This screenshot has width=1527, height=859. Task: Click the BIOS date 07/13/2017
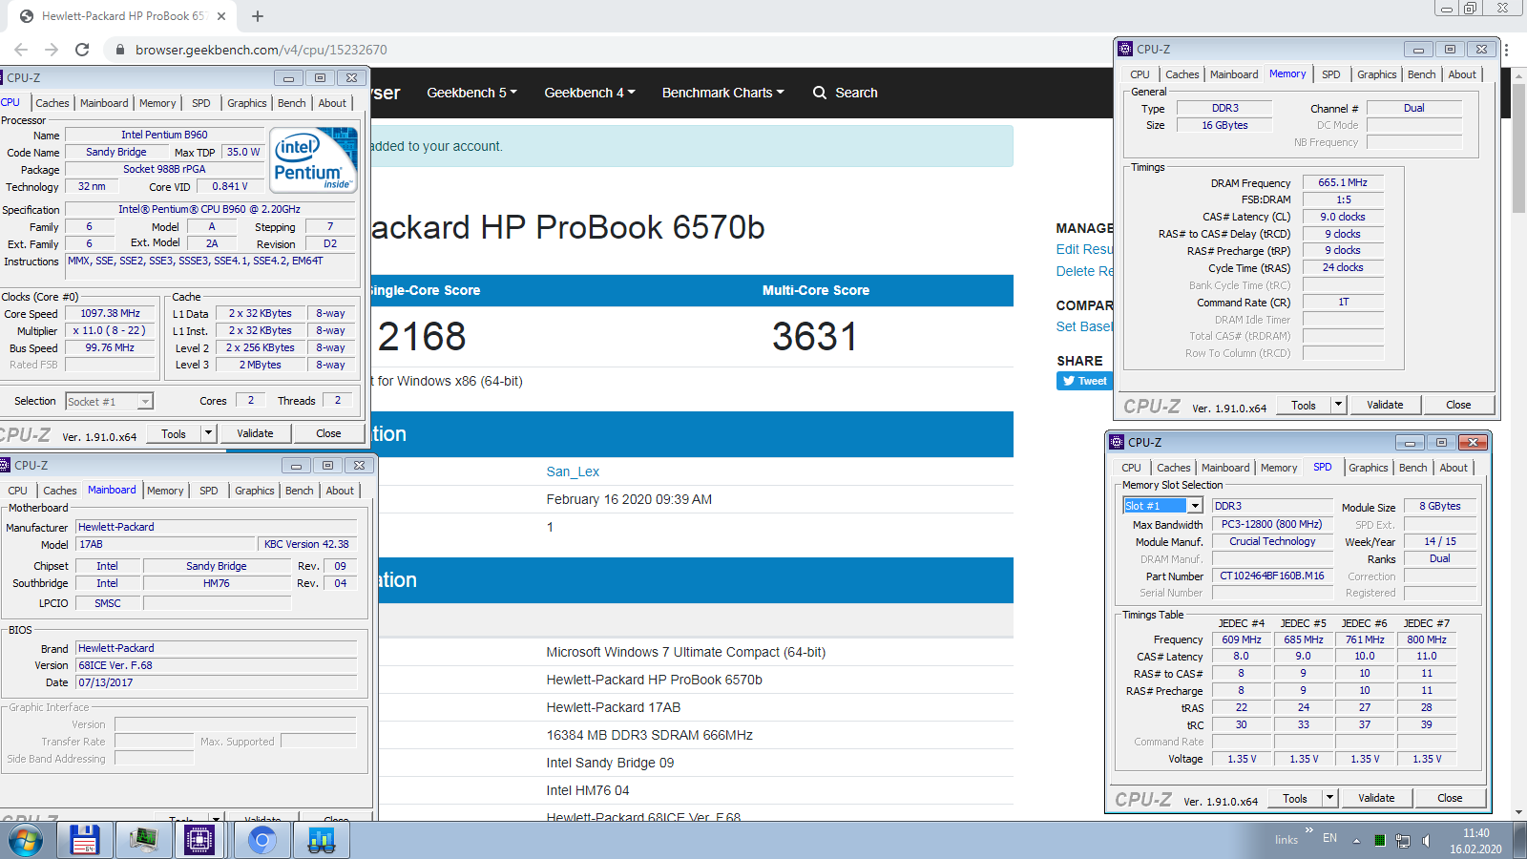click(216, 682)
